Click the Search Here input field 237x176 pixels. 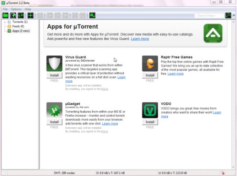[x=209, y=16]
